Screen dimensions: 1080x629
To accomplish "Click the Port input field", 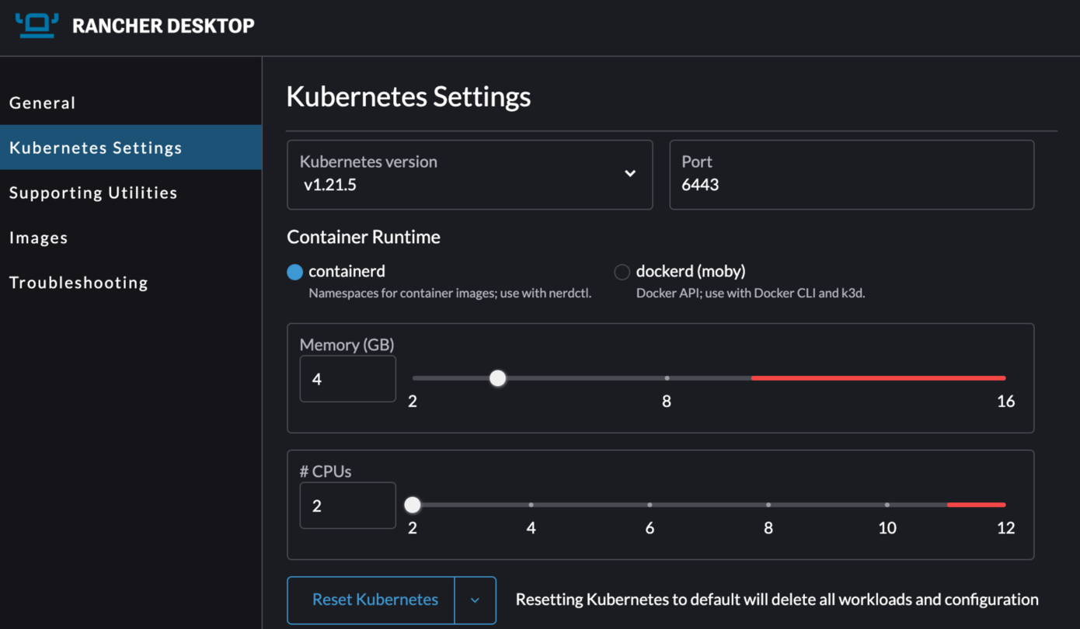I will (x=852, y=175).
